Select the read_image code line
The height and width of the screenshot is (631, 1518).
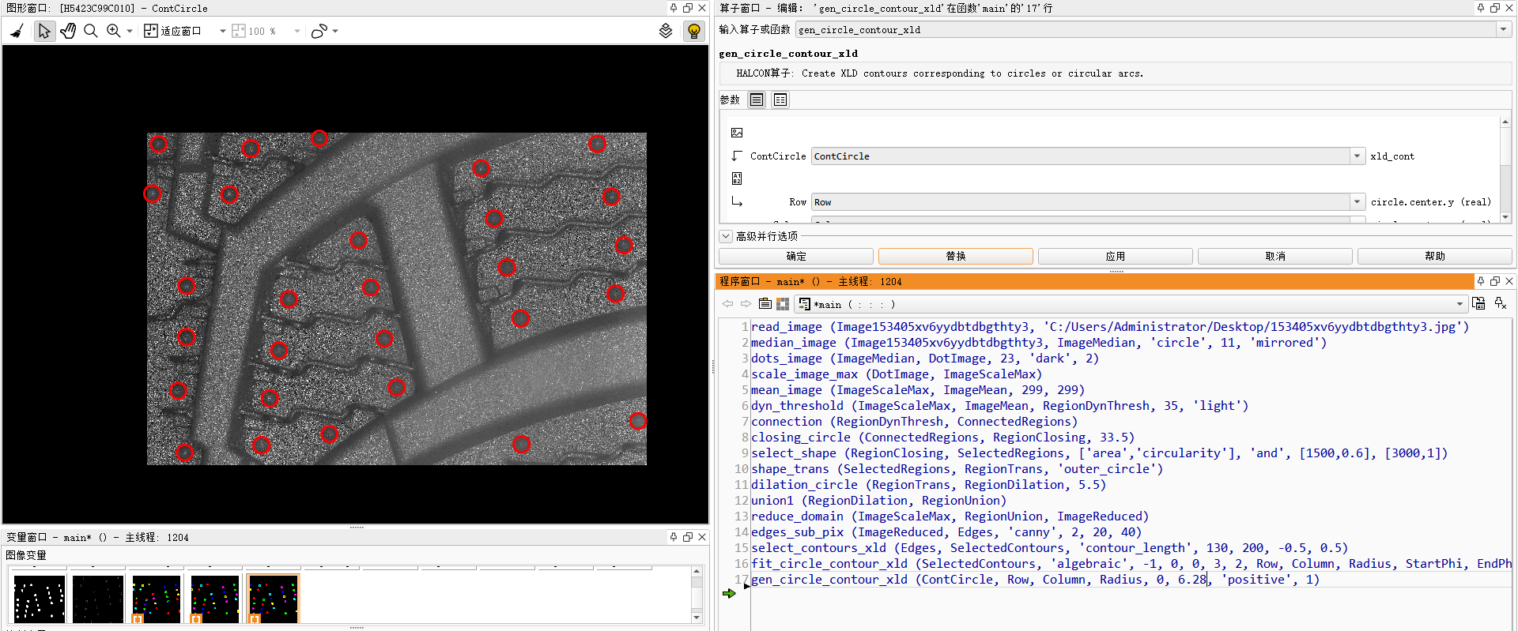[x=1110, y=327]
